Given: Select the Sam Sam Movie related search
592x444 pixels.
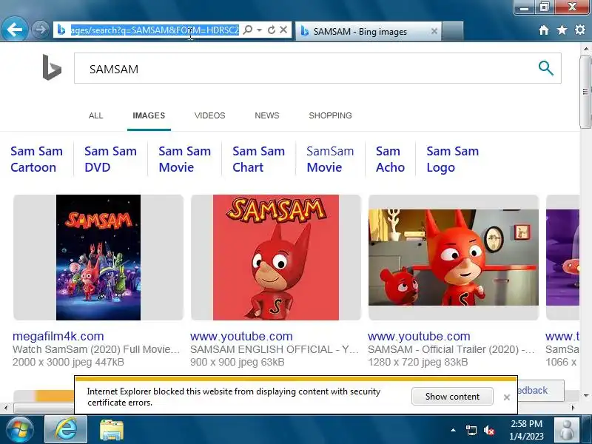Looking at the screenshot, I should pos(184,159).
